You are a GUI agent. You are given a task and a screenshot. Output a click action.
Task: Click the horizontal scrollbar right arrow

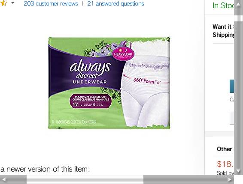point(230,180)
